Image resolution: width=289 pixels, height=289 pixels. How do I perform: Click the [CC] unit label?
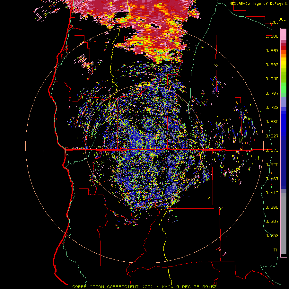[274, 22]
